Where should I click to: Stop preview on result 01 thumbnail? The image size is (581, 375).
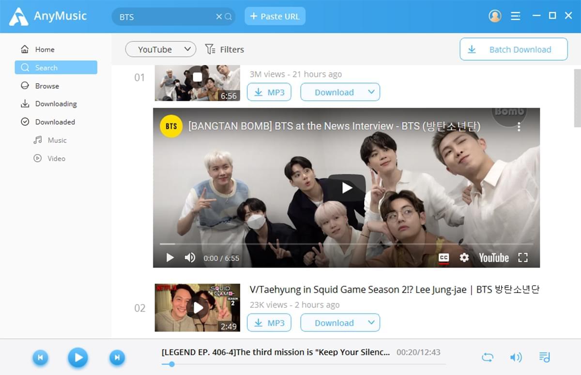tap(197, 77)
